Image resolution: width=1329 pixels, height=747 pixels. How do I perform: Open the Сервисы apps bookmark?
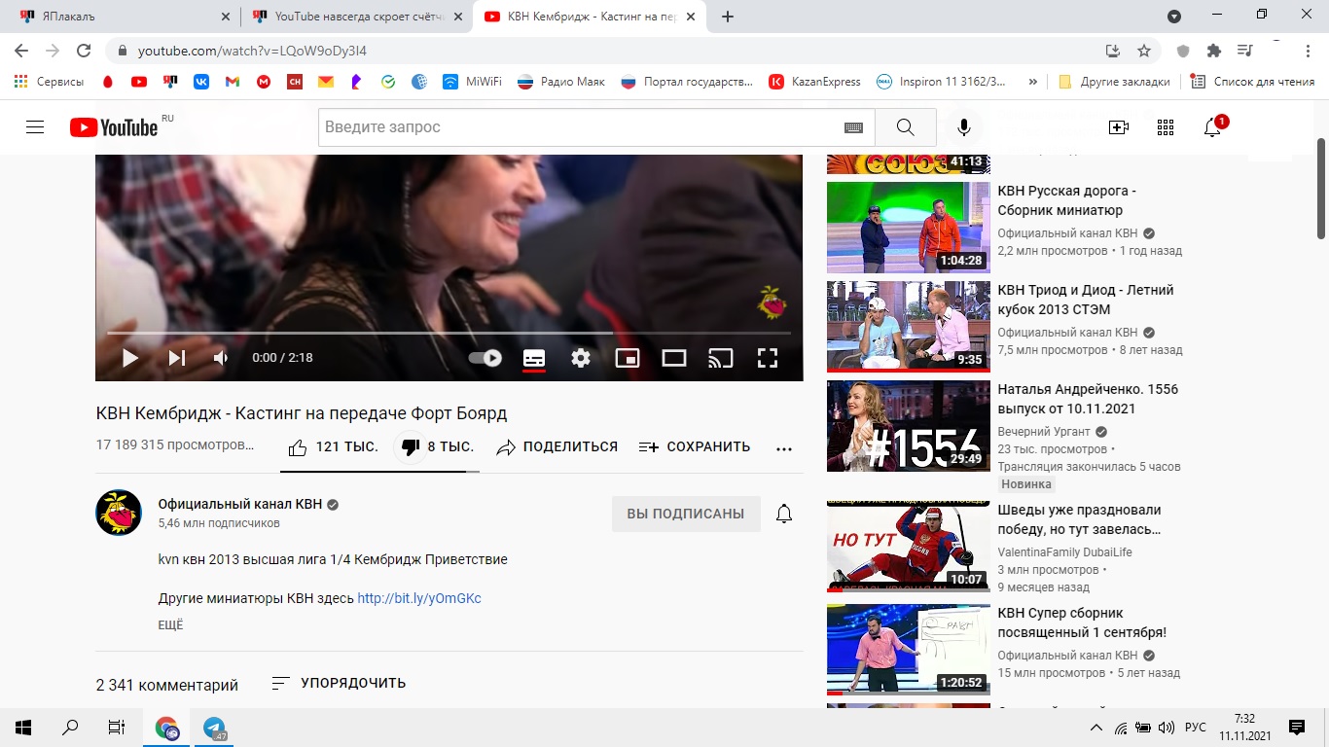click(49, 82)
